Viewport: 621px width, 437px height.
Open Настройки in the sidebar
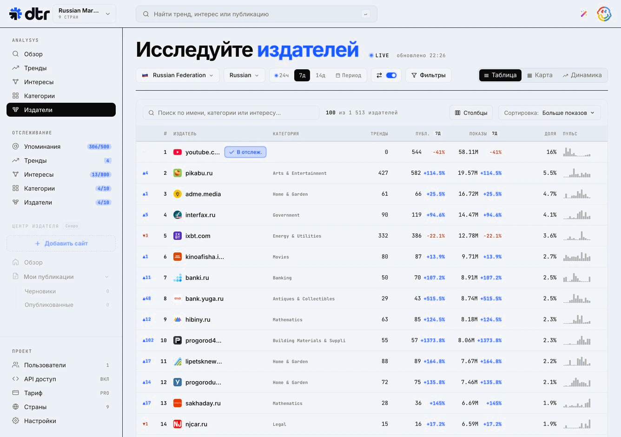tap(61, 421)
